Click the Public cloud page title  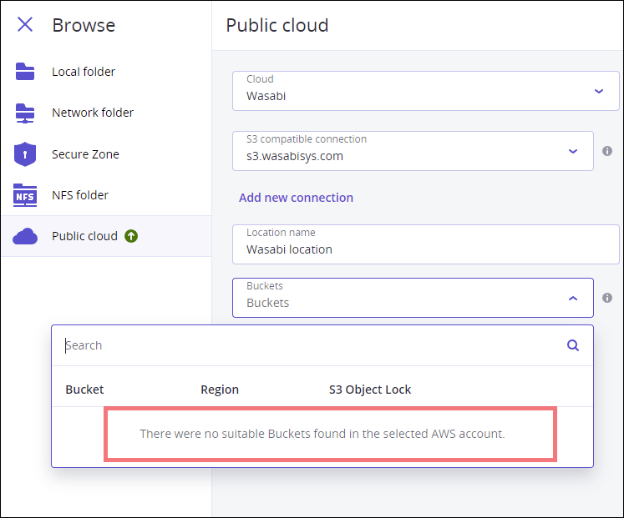[277, 25]
